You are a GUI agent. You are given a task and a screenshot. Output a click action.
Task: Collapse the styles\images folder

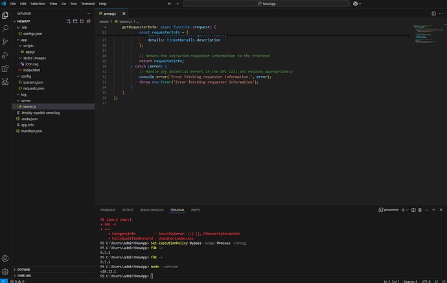click(53, 58)
